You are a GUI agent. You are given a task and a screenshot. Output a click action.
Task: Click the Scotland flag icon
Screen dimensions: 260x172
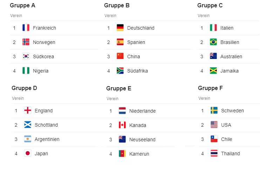[28, 125]
